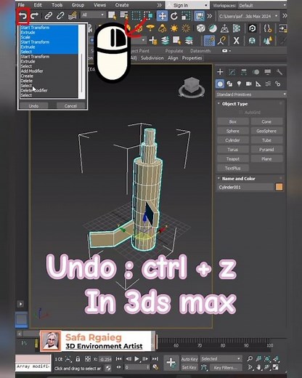Click the sun light icon in toolbar

(x=174, y=28)
